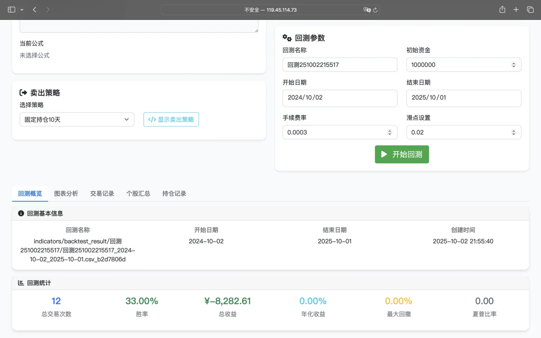
Task: Click the </> code icon in 显示卖出策略
Action: click(x=152, y=119)
